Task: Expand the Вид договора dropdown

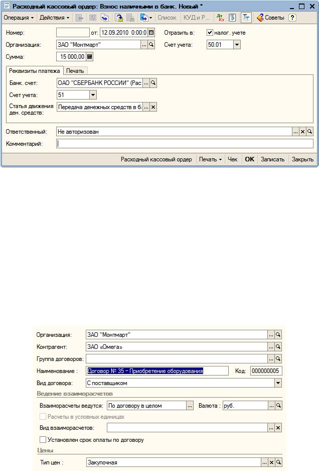Action: pyautogui.click(x=278, y=383)
